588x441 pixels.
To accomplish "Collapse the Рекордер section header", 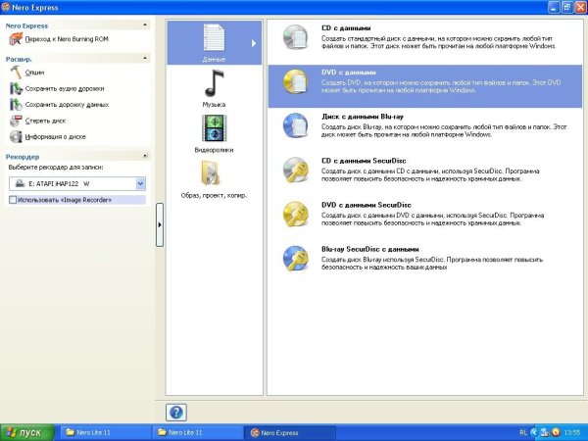I will pos(146,156).
